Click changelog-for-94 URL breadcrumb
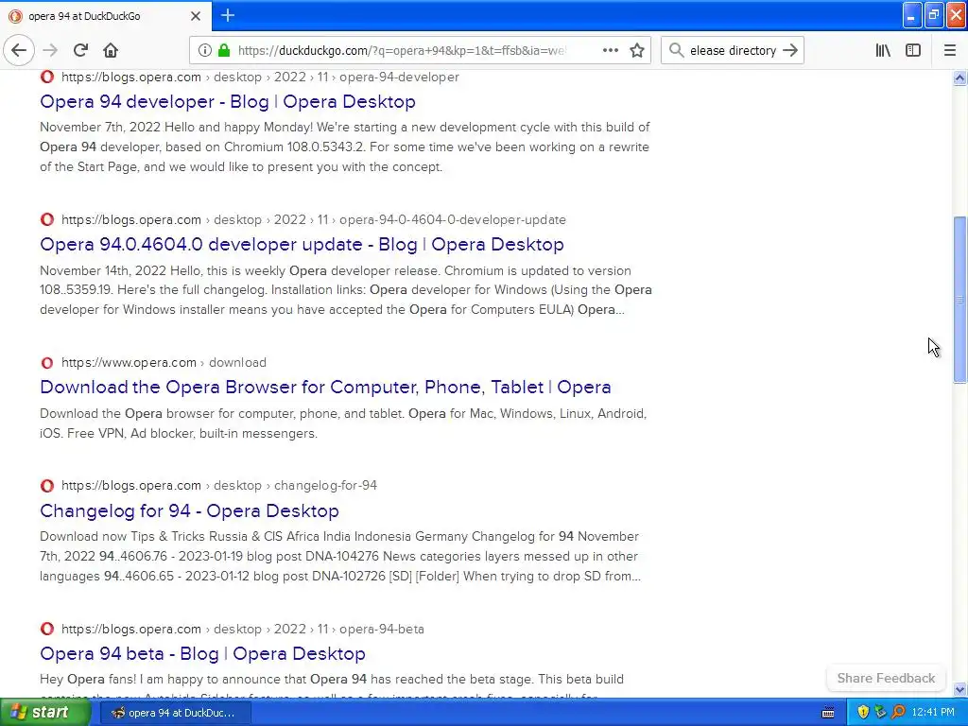 [x=219, y=485]
